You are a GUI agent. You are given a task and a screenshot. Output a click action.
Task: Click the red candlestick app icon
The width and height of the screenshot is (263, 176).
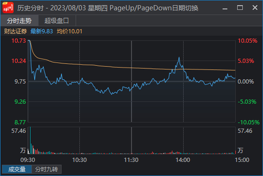coord(8,8)
